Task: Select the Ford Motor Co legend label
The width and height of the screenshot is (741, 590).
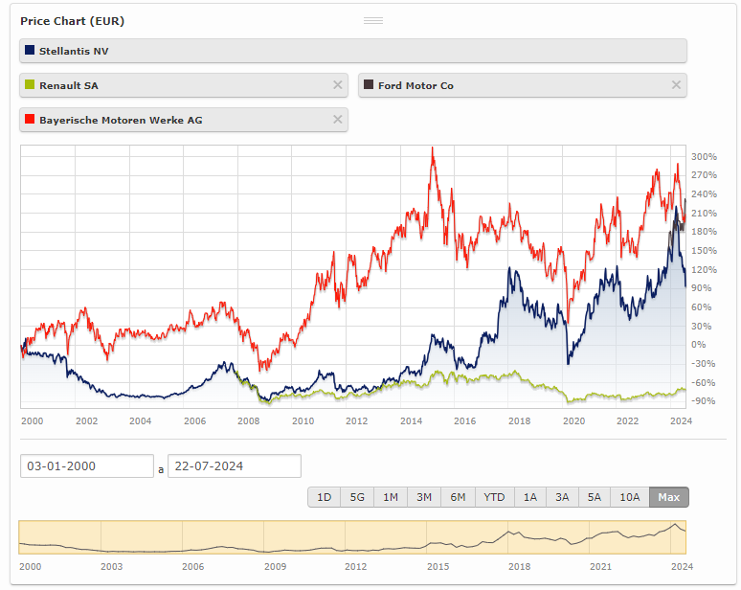Action: [415, 85]
